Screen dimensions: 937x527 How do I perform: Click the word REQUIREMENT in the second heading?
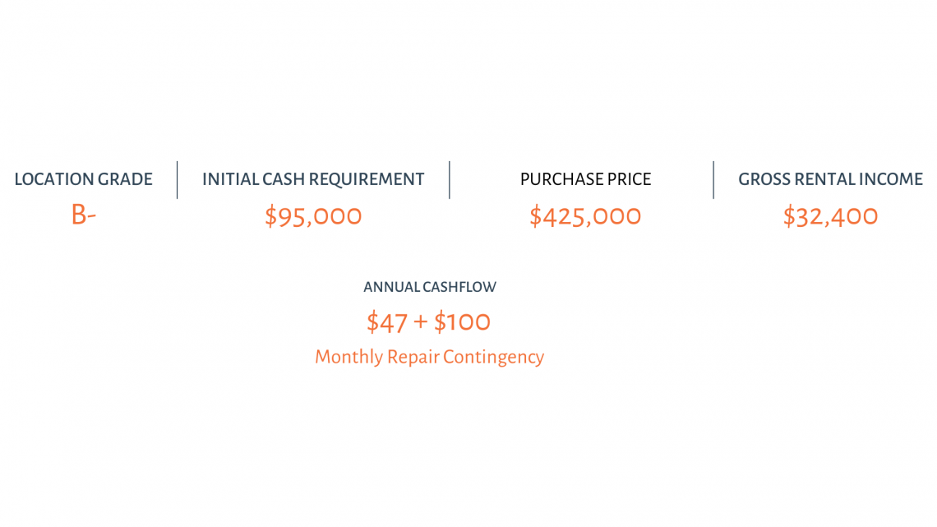pos(369,179)
